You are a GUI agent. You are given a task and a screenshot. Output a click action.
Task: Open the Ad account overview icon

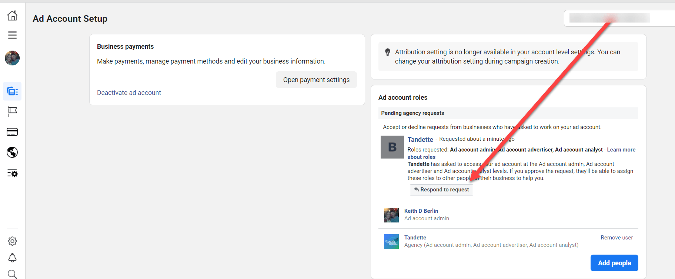click(x=12, y=91)
